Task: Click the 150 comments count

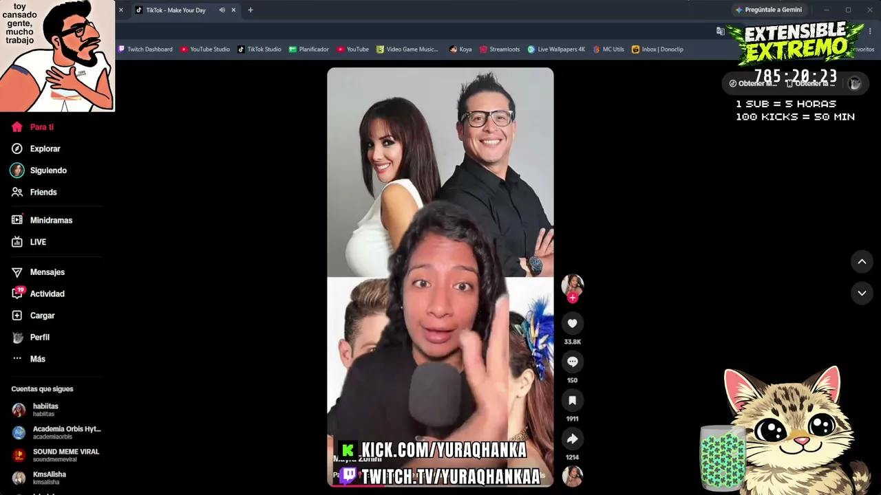Action: pyautogui.click(x=572, y=380)
